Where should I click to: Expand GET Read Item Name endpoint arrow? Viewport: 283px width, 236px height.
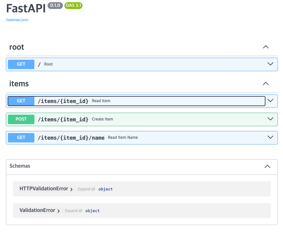[270, 137]
